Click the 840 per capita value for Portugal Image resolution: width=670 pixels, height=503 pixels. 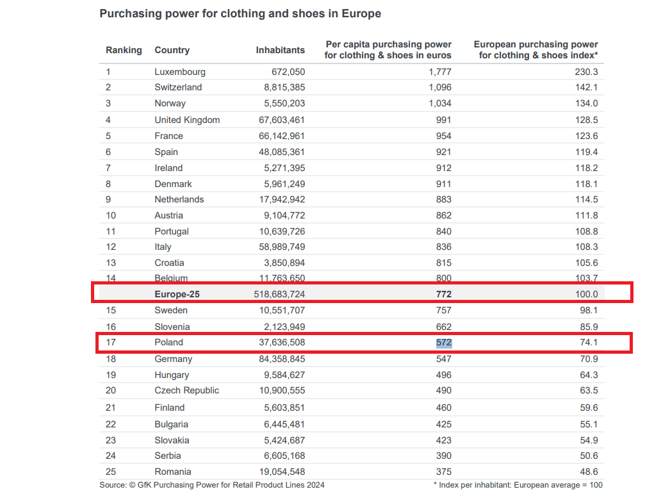[444, 231]
